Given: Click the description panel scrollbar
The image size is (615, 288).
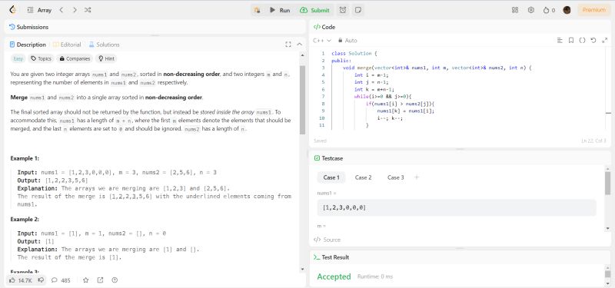Looking at the screenshot, I should (302, 100).
